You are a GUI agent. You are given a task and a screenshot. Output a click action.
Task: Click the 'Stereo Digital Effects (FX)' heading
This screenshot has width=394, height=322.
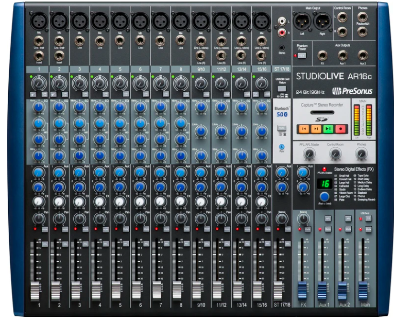(x=354, y=169)
